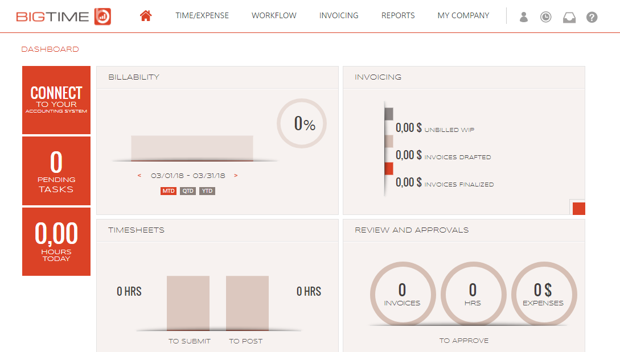Click the Unbilled WIP amount
This screenshot has width=620, height=352.
coord(408,127)
